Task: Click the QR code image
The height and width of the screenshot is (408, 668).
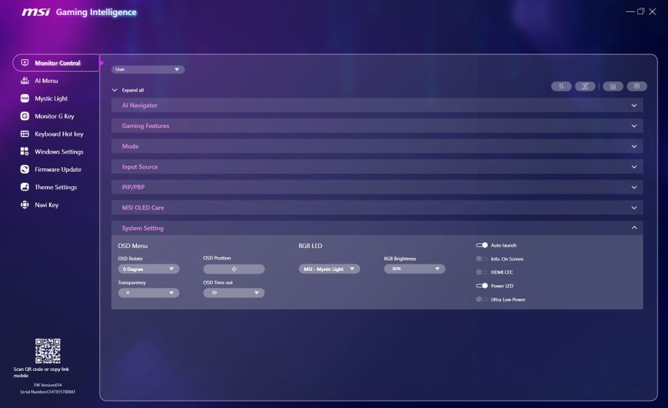Action: [x=48, y=351]
